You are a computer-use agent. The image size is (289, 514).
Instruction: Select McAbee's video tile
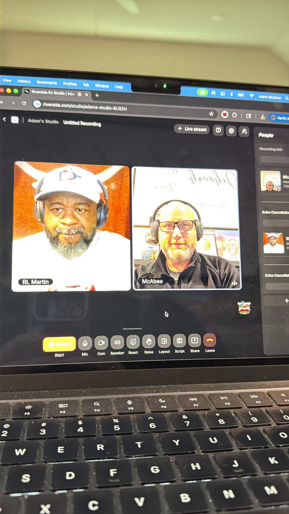coord(186,228)
